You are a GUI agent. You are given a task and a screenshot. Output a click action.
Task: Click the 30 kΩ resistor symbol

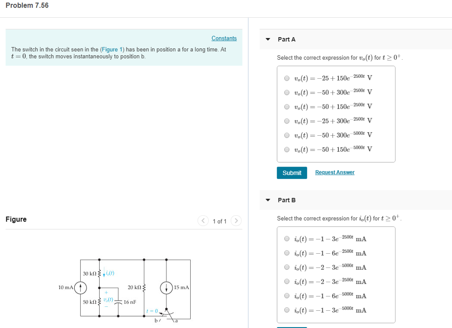99,273
